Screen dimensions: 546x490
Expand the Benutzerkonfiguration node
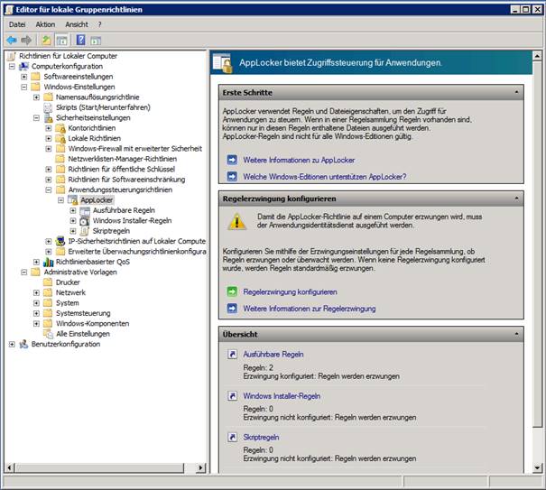[x=13, y=344]
